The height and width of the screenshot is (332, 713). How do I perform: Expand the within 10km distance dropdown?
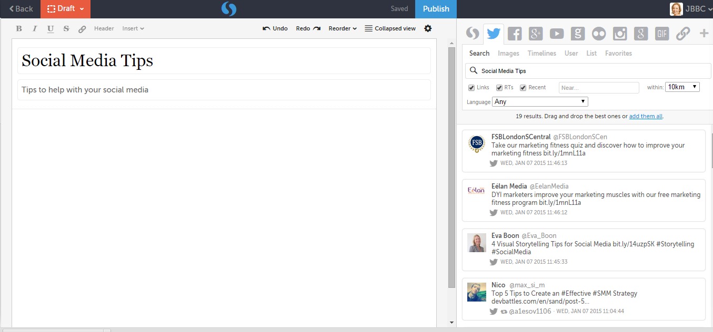[x=682, y=87]
